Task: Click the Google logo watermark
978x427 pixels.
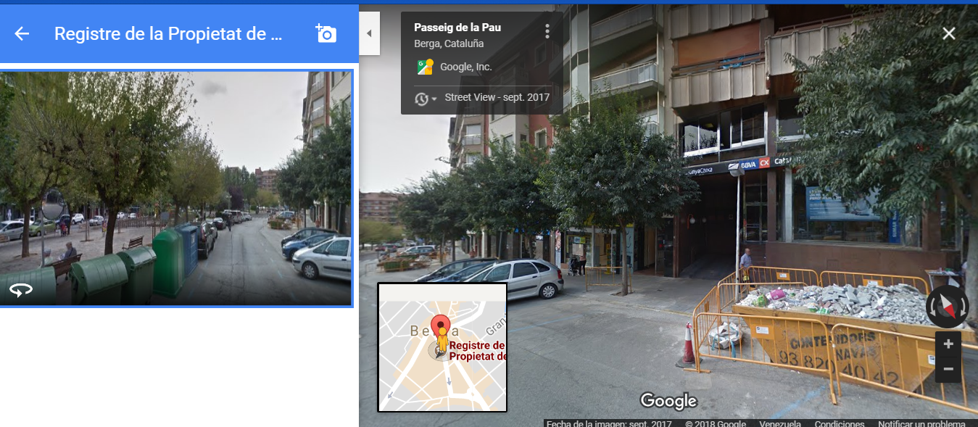Action: click(668, 401)
